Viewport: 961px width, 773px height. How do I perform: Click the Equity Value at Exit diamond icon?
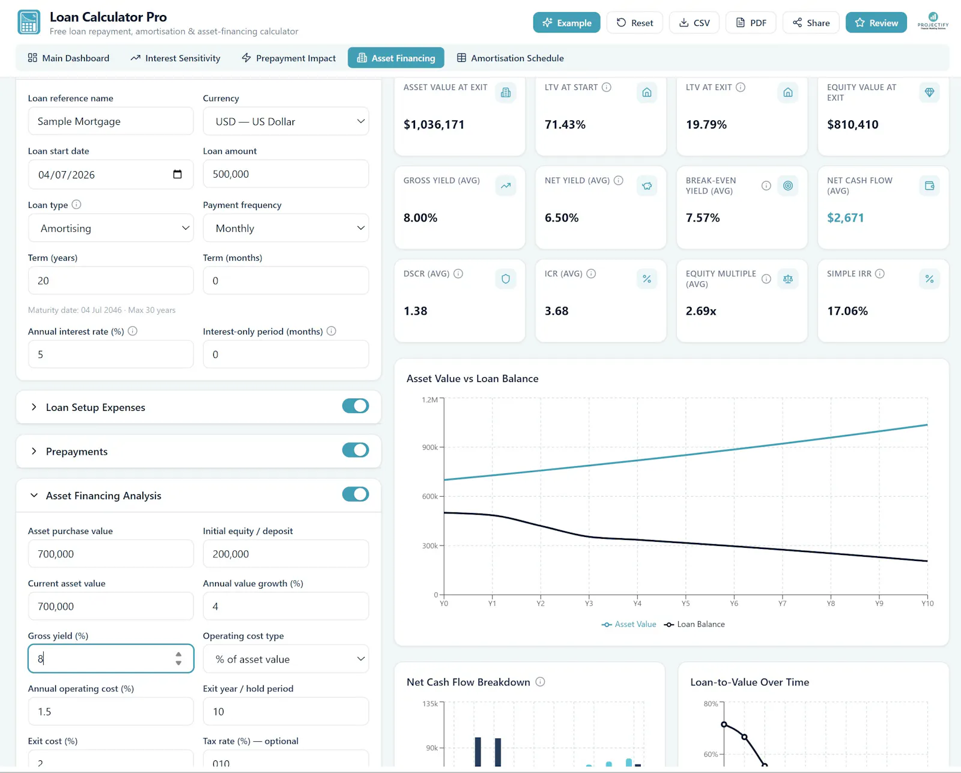click(x=929, y=92)
